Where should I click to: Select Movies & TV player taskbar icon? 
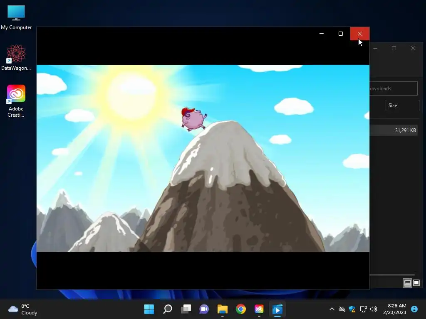coord(277,309)
